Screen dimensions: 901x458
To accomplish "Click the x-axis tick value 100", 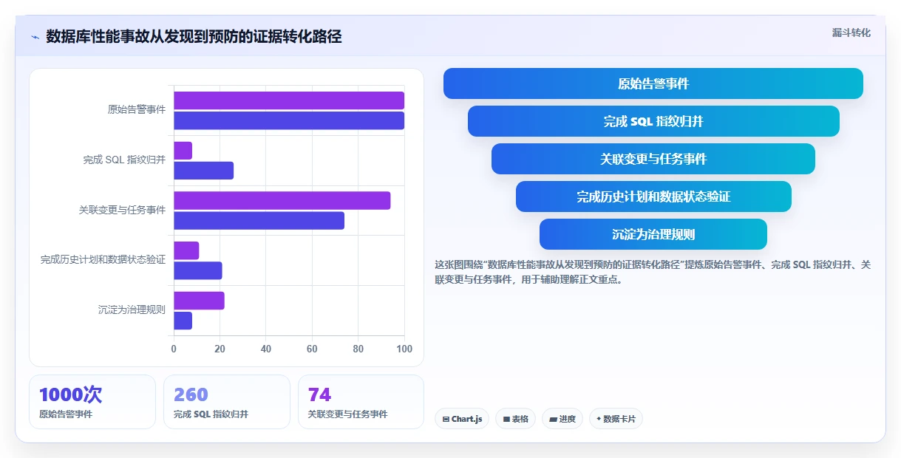I will click(404, 349).
